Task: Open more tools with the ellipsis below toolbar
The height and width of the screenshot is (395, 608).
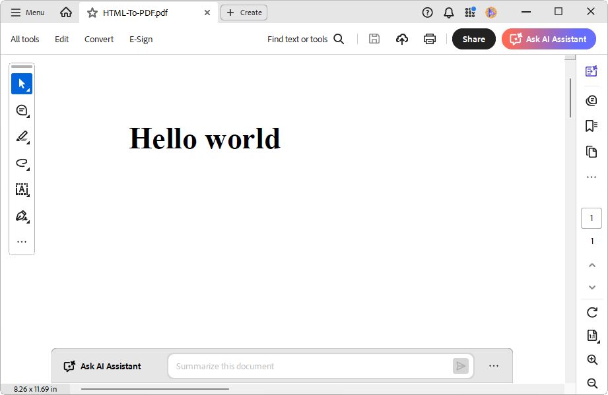Action: pyautogui.click(x=21, y=241)
